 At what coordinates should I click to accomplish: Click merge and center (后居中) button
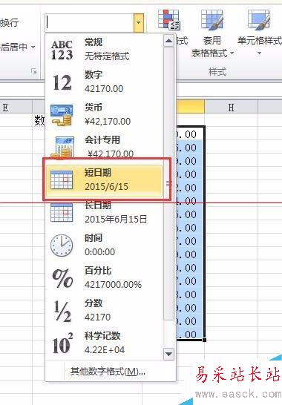(x=14, y=47)
